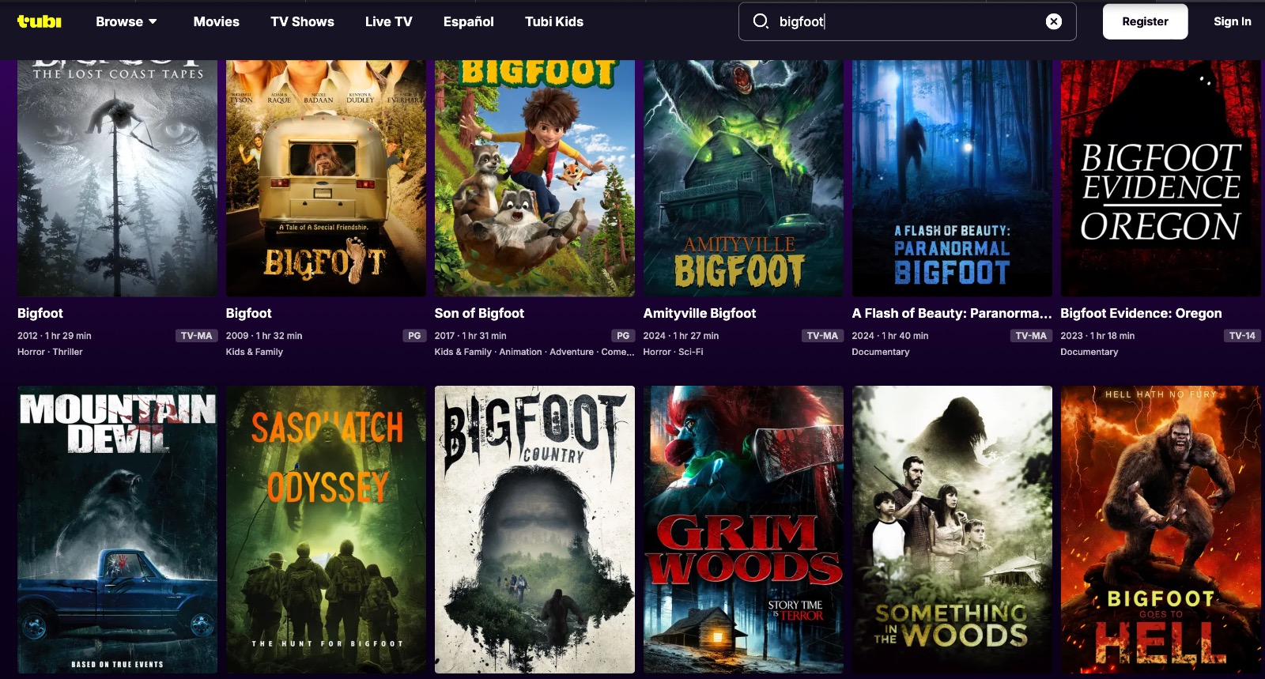This screenshot has width=1265, height=679.
Task: Open the Mountain Devil poster
Action: [x=117, y=530]
